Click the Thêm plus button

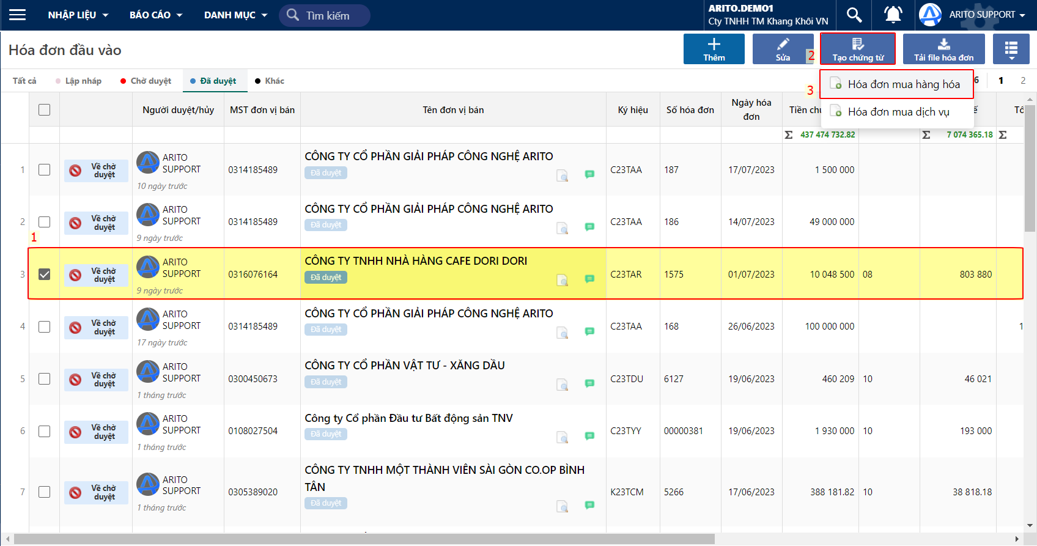714,49
